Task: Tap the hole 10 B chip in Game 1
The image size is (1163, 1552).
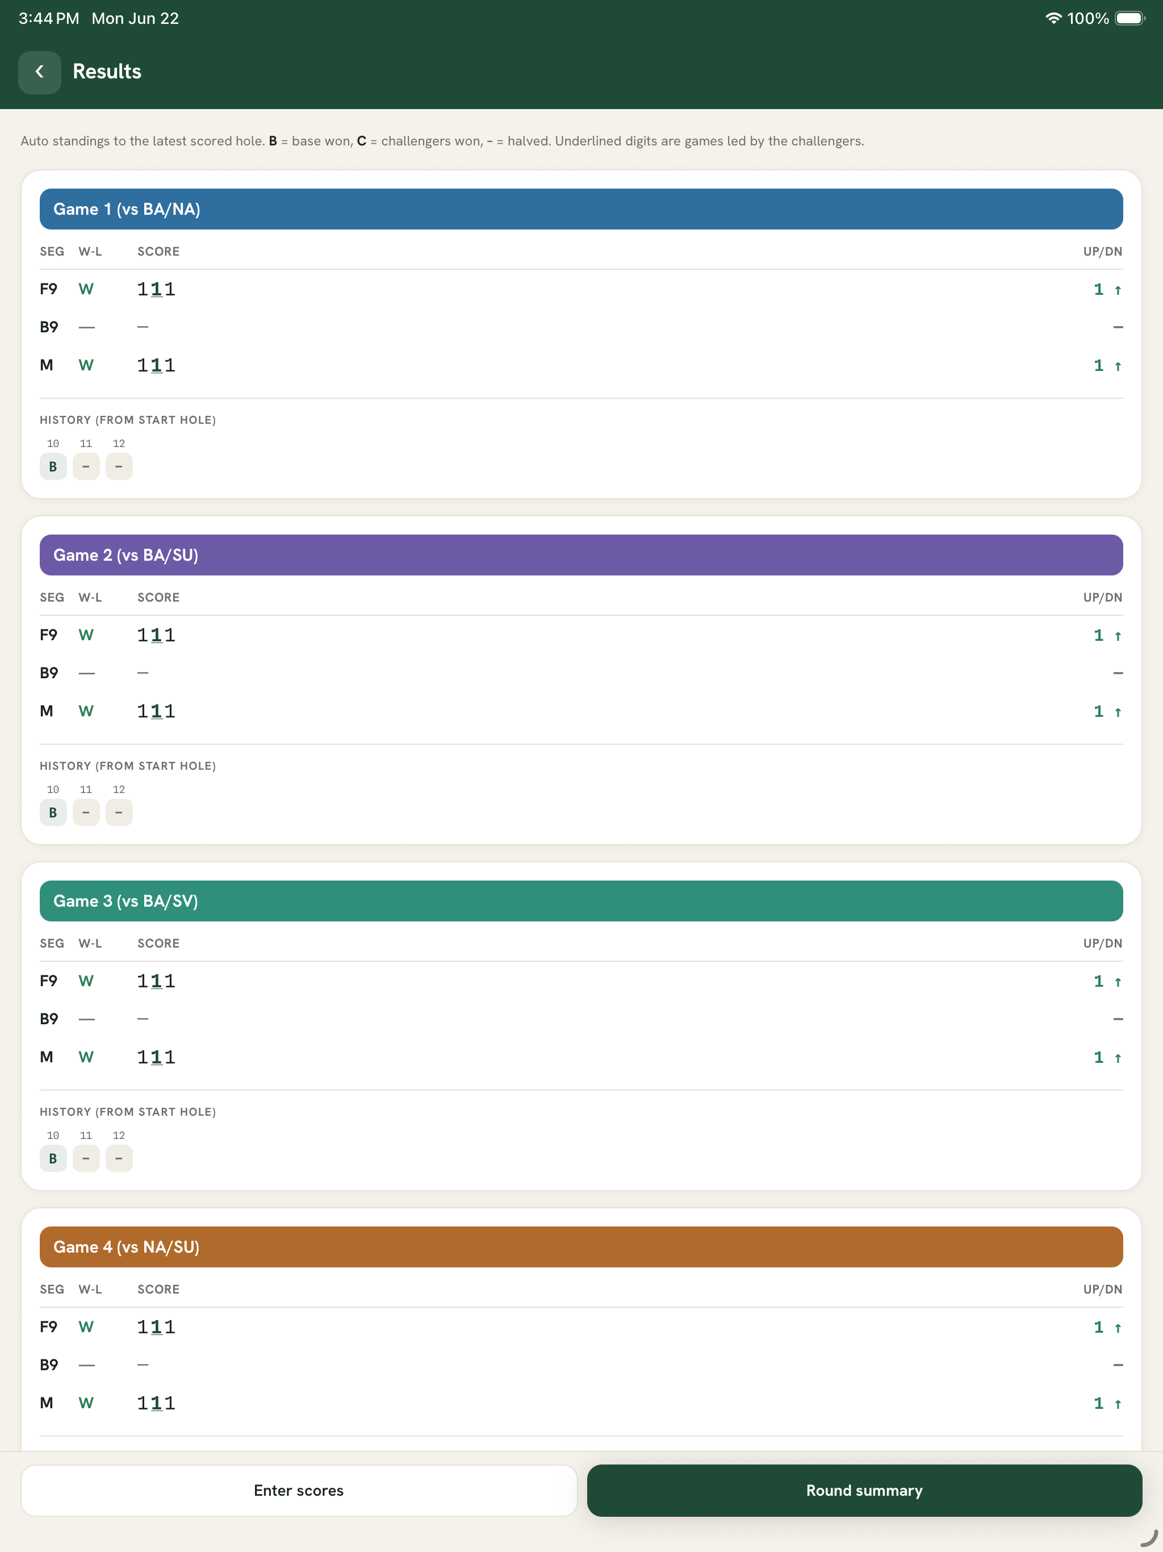Action: [53, 466]
